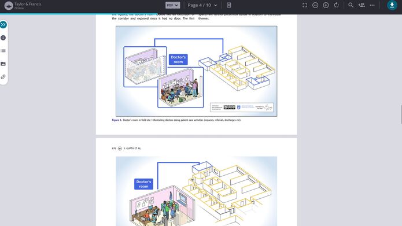Click the Figure 3 caption text
This screenshot has height=226, width=402.
coord(176,120)
